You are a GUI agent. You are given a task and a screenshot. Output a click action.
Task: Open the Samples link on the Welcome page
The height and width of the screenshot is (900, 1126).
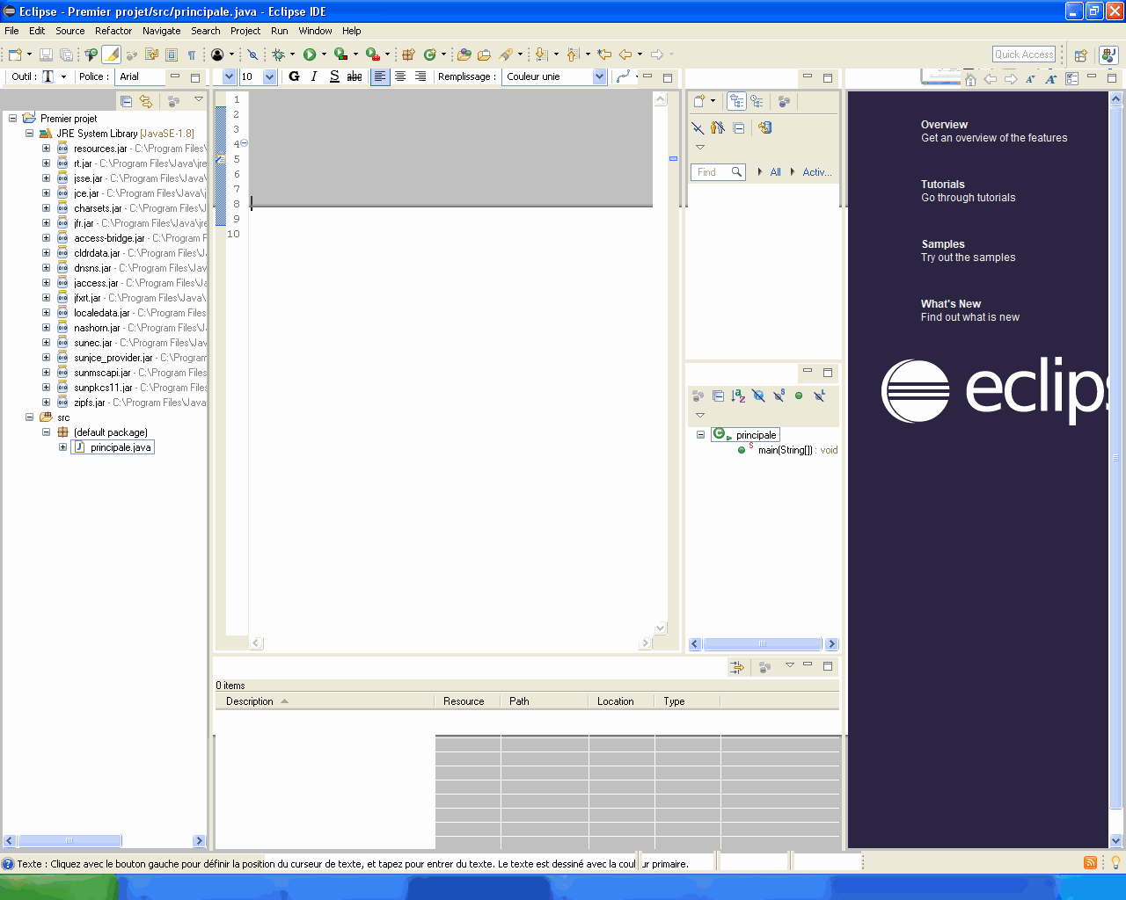click(942, 244)
